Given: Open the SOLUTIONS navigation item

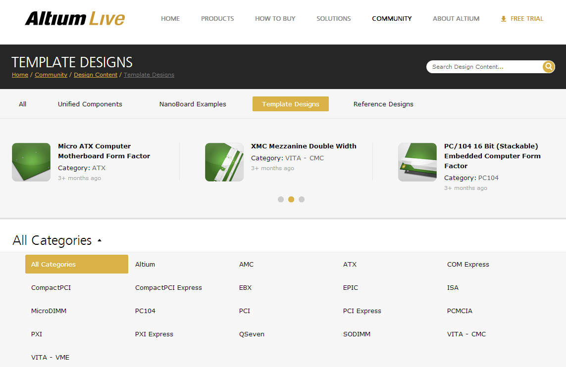Looking at the screenshot, I should [334, 18].
